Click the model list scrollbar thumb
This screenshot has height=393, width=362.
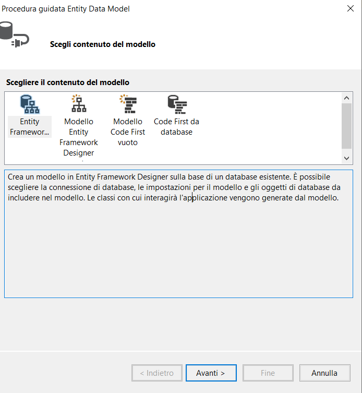pyautogui.click(x=346, y=125)
